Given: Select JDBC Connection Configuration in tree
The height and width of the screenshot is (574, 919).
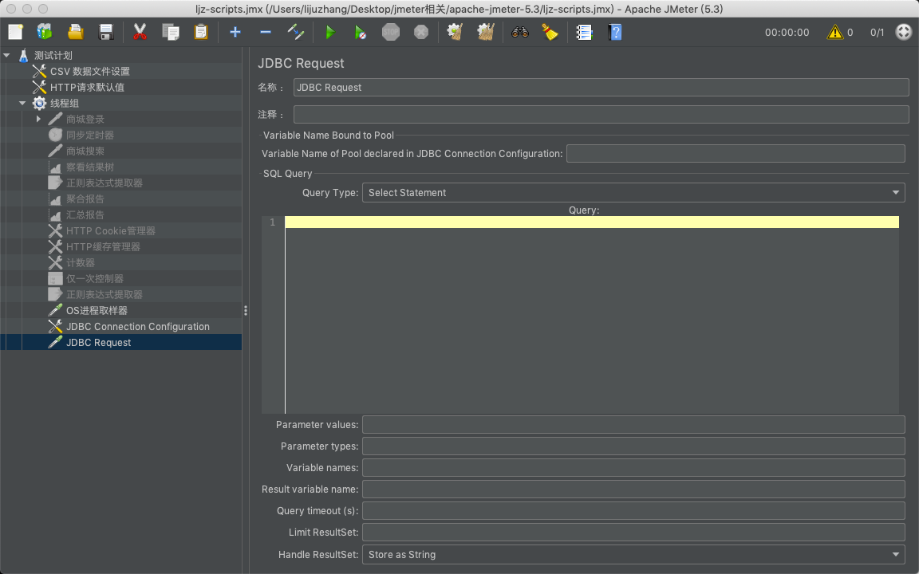Looking at the screenshot, I should (x=138, y=327).
